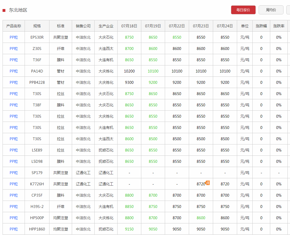Click 元/吨 unit in EPS30R row
The height and width of the screenshot is (235, 290).
pos(245,37)
